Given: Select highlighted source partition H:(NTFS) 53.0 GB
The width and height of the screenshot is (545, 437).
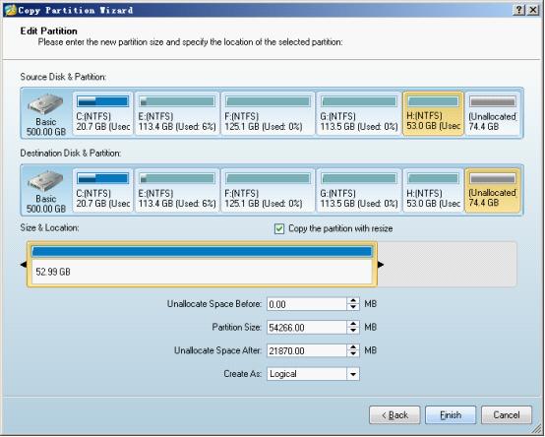Looking at the screenshot, I should tap(433, 113).
